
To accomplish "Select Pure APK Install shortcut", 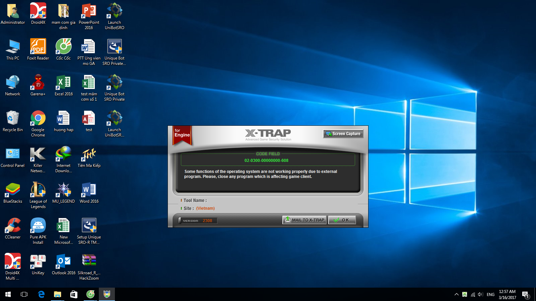I will point(38,231).
